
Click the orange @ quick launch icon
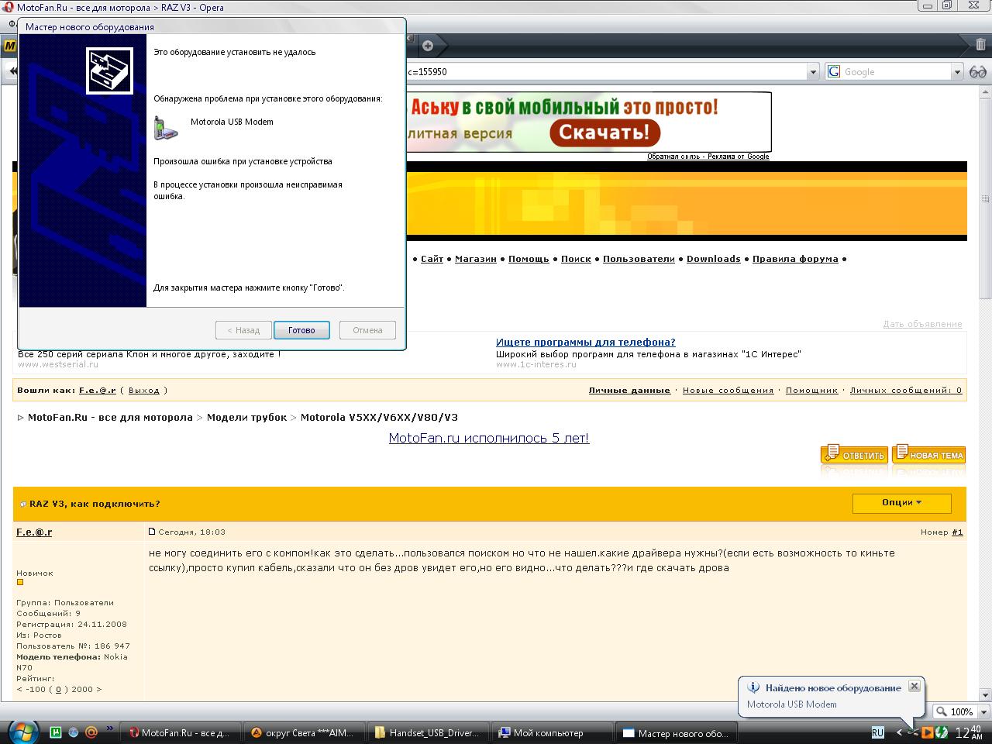click(91, 732)
